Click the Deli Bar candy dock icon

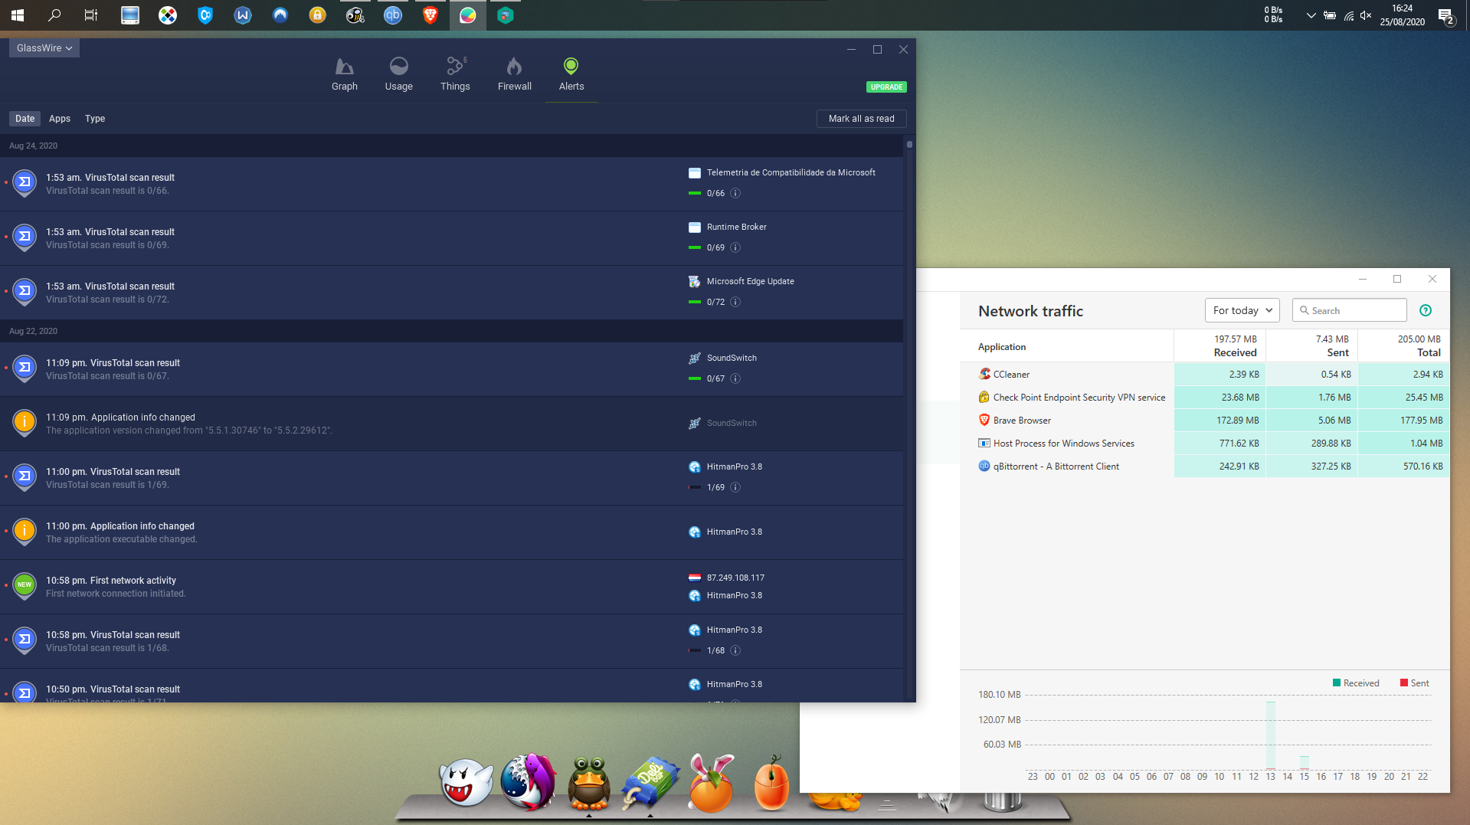pos(650,784)
